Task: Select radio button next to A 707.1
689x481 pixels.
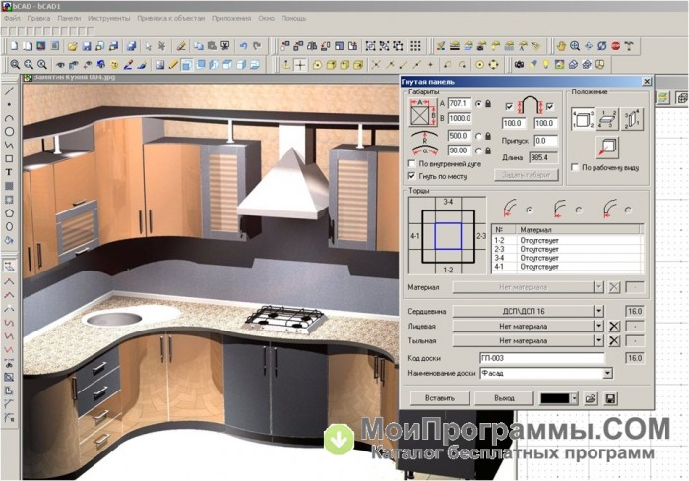Action: tap(478, 103)
